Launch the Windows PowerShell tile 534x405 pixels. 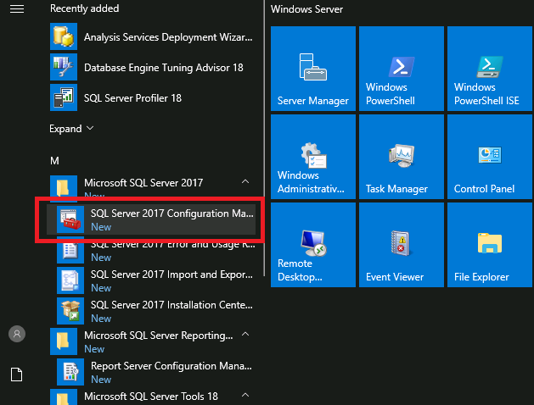pos(402,69)
